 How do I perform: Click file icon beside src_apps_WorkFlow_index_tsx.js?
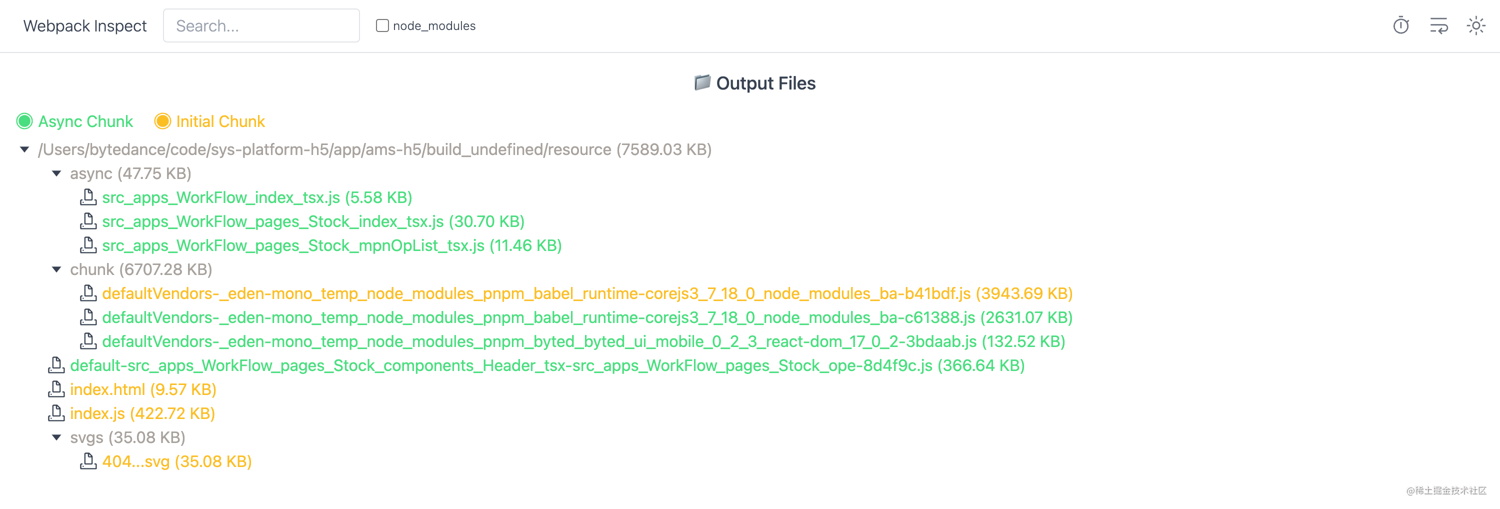pos(88,197)
